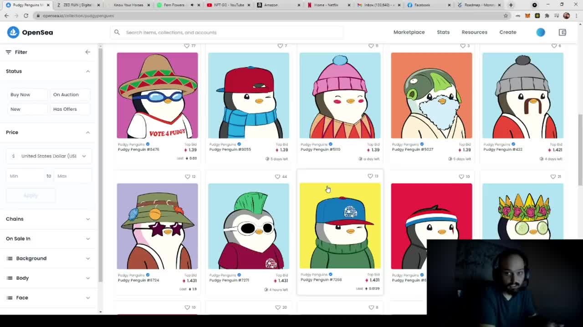Favorite Pudgy Penguin #7271 with heart icon

click(277, 176)
